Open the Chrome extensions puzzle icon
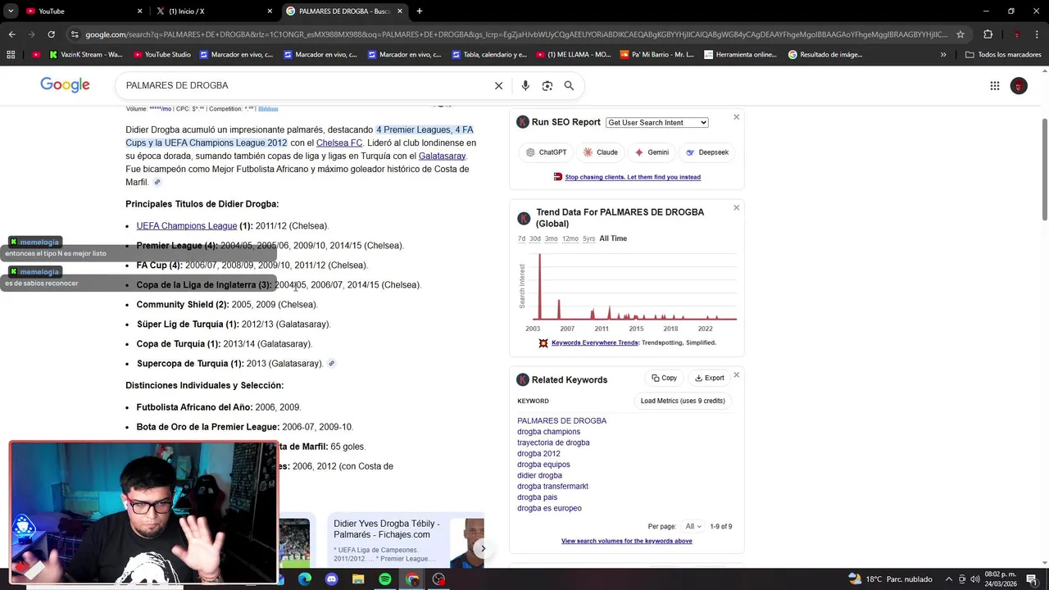 pyautogui.click(x=988, y=34)
